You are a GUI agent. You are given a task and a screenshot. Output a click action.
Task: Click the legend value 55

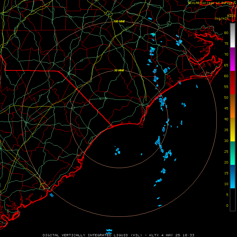coord(226,87)
